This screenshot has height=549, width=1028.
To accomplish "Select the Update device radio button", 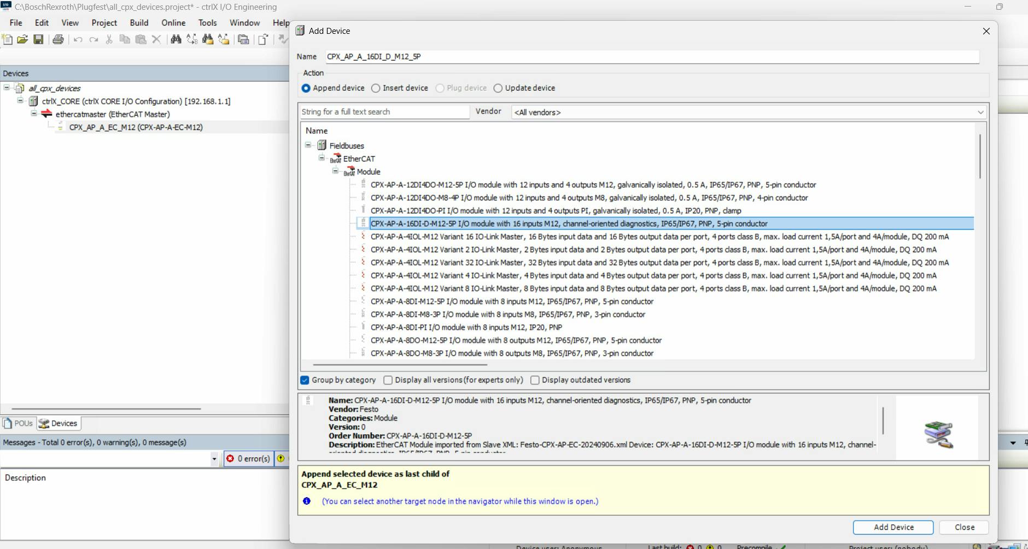I will 498,88.
